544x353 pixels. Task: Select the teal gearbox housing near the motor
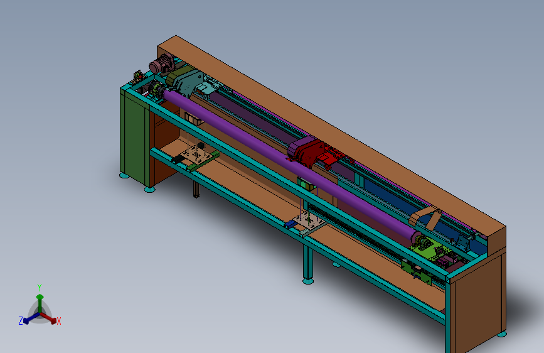tap(188, 83)
